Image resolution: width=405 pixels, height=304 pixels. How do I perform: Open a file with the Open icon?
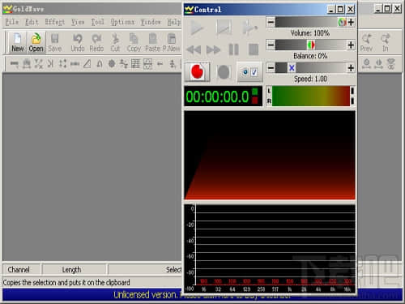[x=36, y=42]
